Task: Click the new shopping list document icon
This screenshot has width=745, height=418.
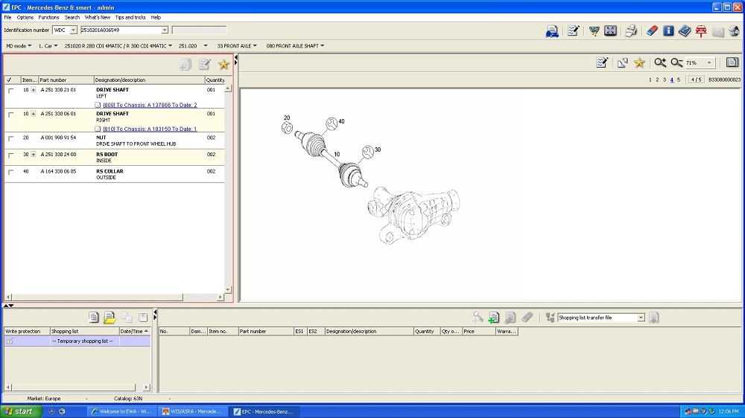Action: point(94,318)
